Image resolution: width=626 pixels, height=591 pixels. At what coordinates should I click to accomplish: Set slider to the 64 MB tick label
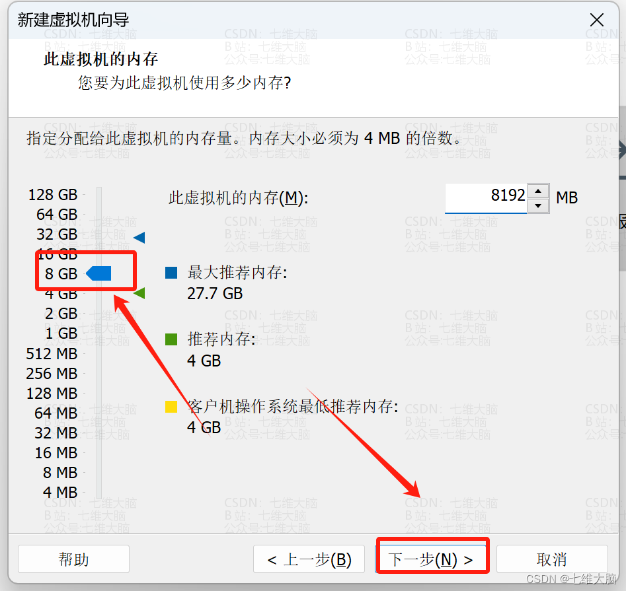tap(56, 413)
